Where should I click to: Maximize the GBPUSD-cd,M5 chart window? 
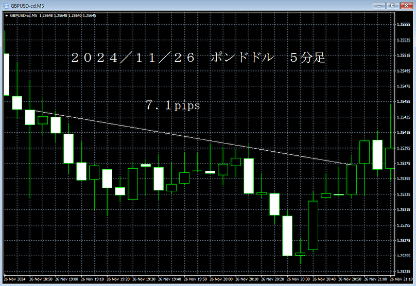393,5
